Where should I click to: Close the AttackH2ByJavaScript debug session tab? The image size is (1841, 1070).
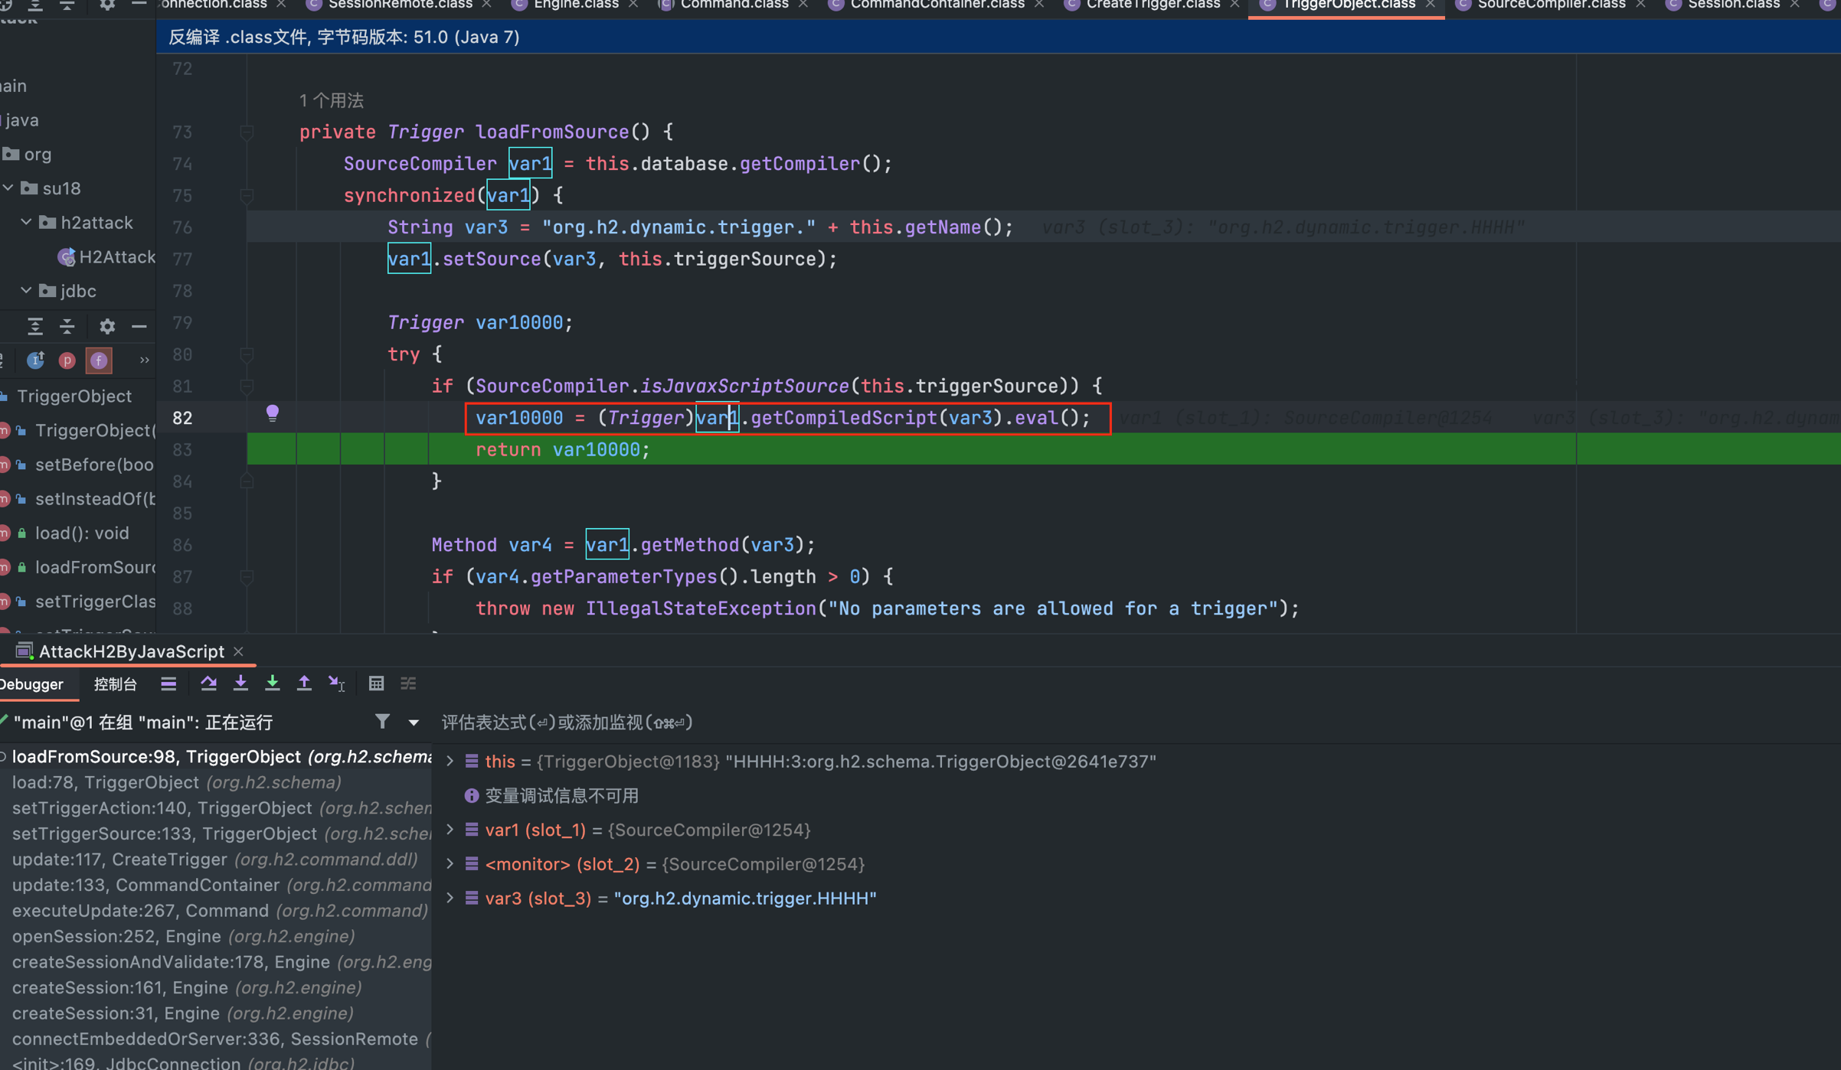[238, 651]
